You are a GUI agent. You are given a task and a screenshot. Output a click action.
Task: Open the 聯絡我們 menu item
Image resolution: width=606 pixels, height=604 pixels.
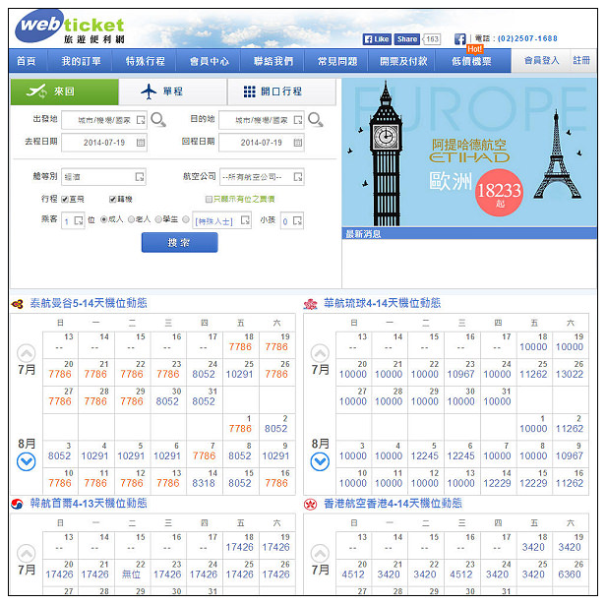coord(273,61)
